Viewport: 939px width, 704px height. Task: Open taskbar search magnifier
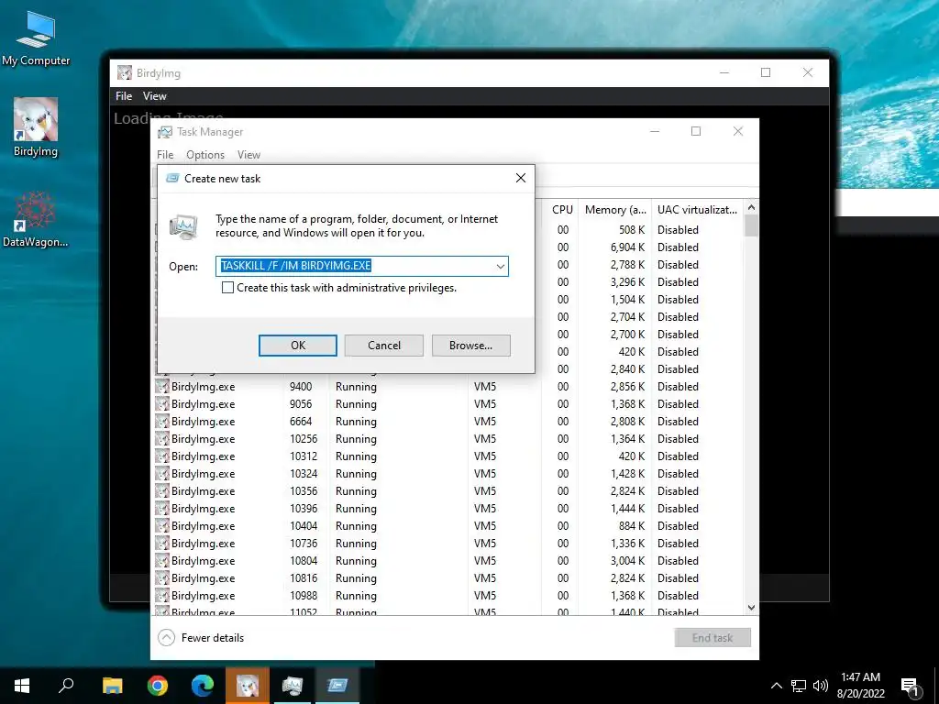pos(66,686)
